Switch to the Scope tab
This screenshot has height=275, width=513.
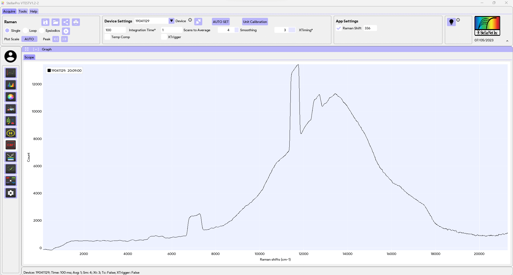point(29,57)
